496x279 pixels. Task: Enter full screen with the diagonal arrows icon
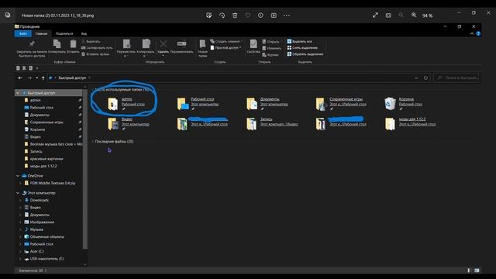tap(375, 15)
